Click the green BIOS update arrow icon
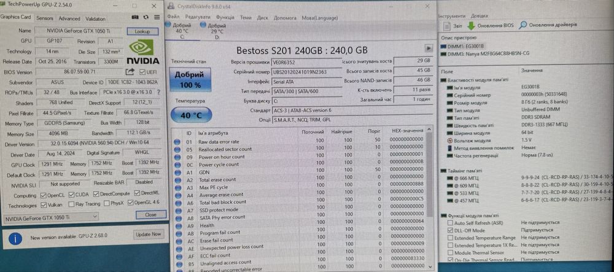This screenshot has width=614, height=272. coord(471,25)
